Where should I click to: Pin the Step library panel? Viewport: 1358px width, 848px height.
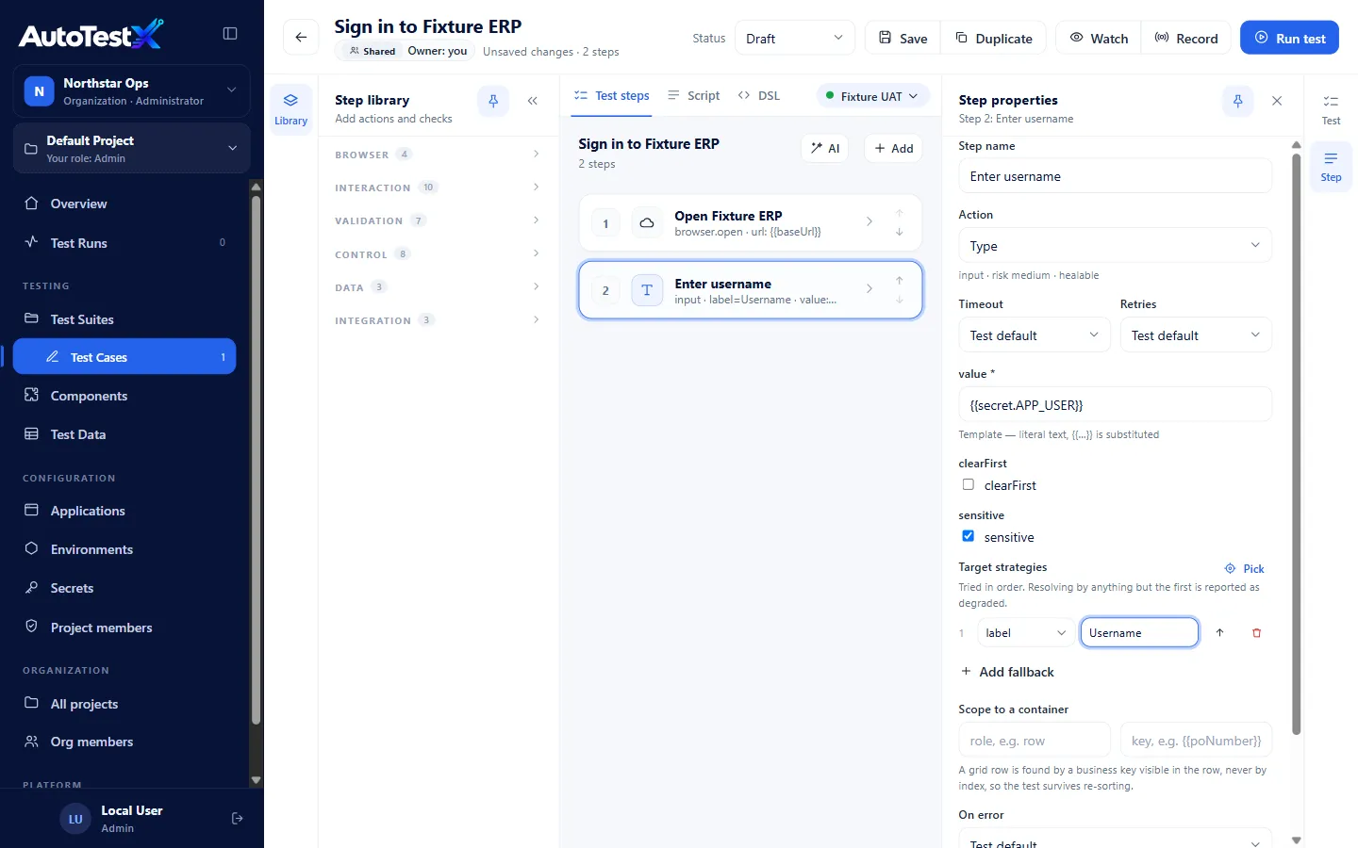click(x=493, y=101)
